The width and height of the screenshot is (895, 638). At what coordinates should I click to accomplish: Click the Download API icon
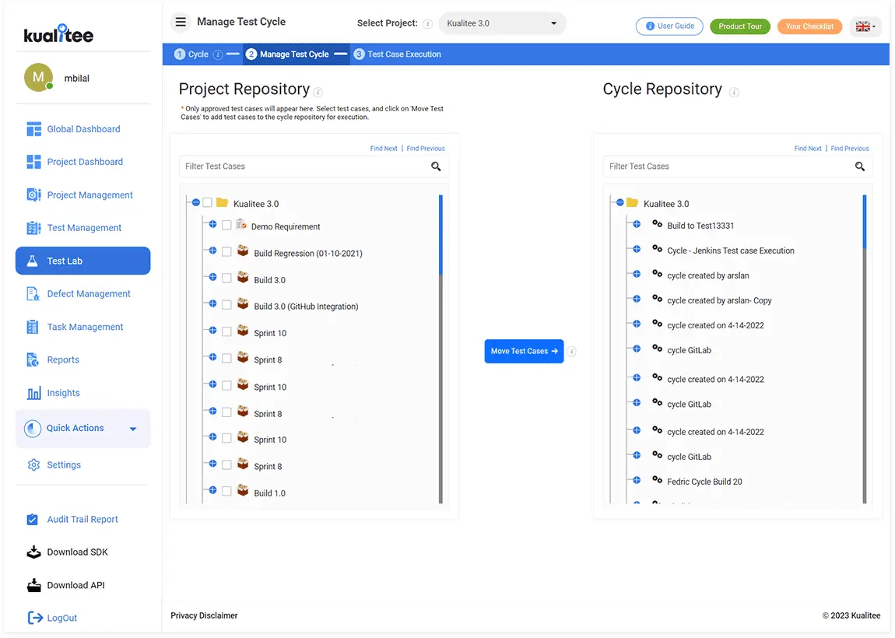click(33, 585)
